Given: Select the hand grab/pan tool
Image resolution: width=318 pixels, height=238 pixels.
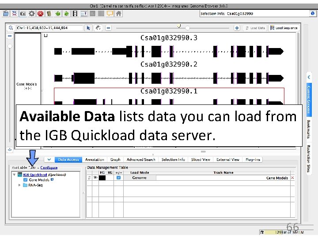Looking at the screenshot, I should [98, 28].
